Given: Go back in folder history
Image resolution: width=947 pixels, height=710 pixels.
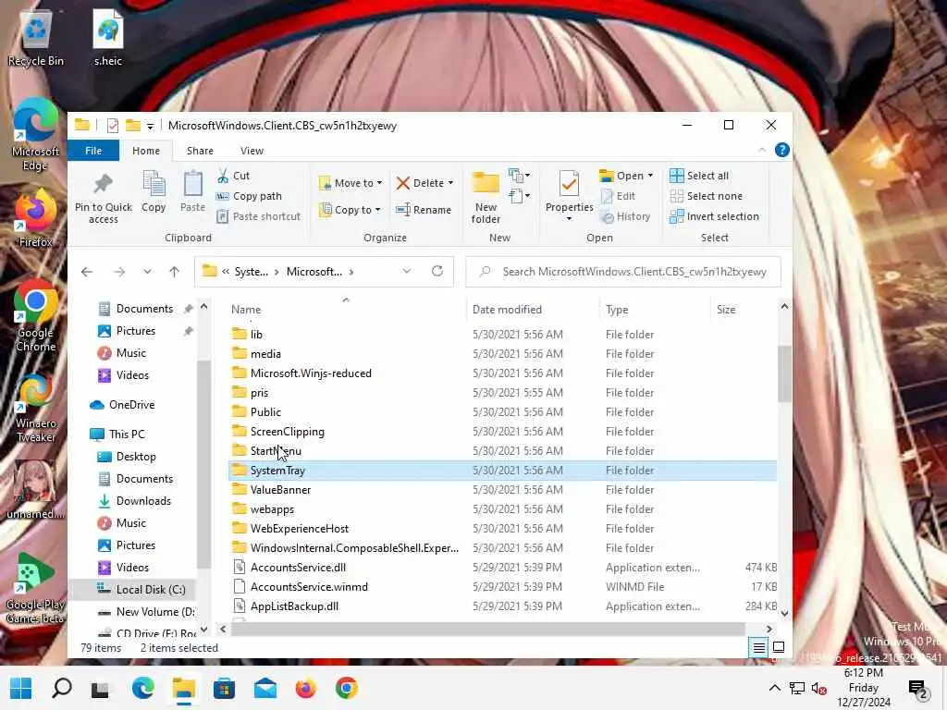Looking at the screenshot, I should (87, 272).
